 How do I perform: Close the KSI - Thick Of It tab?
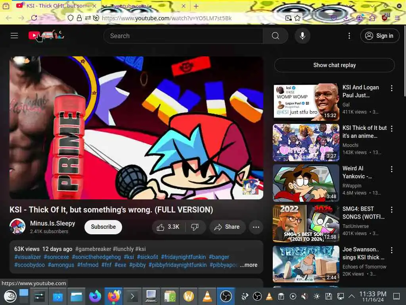pos(94,6)
